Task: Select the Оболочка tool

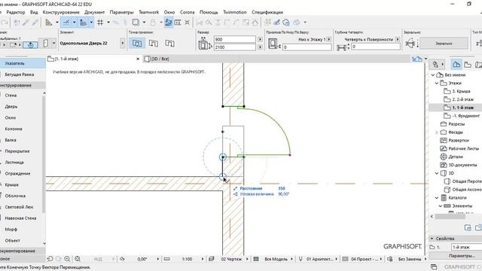Action: point(15,196)
